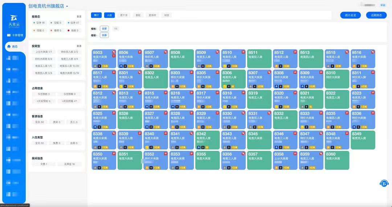Select 全部 for the 楼层 filter
Viewport: 392px width, 207px height.
click(104, 35)
